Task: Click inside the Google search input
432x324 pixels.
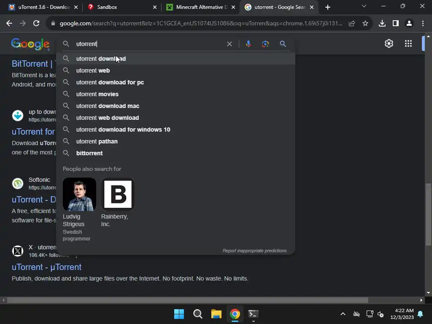Action: 149,44
